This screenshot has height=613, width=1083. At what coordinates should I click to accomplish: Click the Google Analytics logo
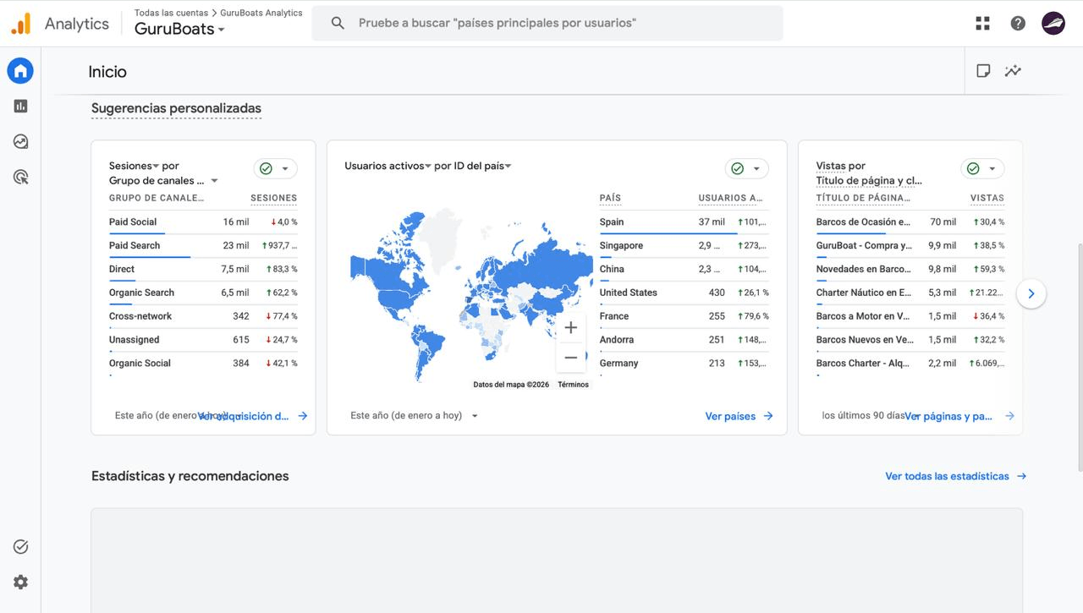pos(20,24)
